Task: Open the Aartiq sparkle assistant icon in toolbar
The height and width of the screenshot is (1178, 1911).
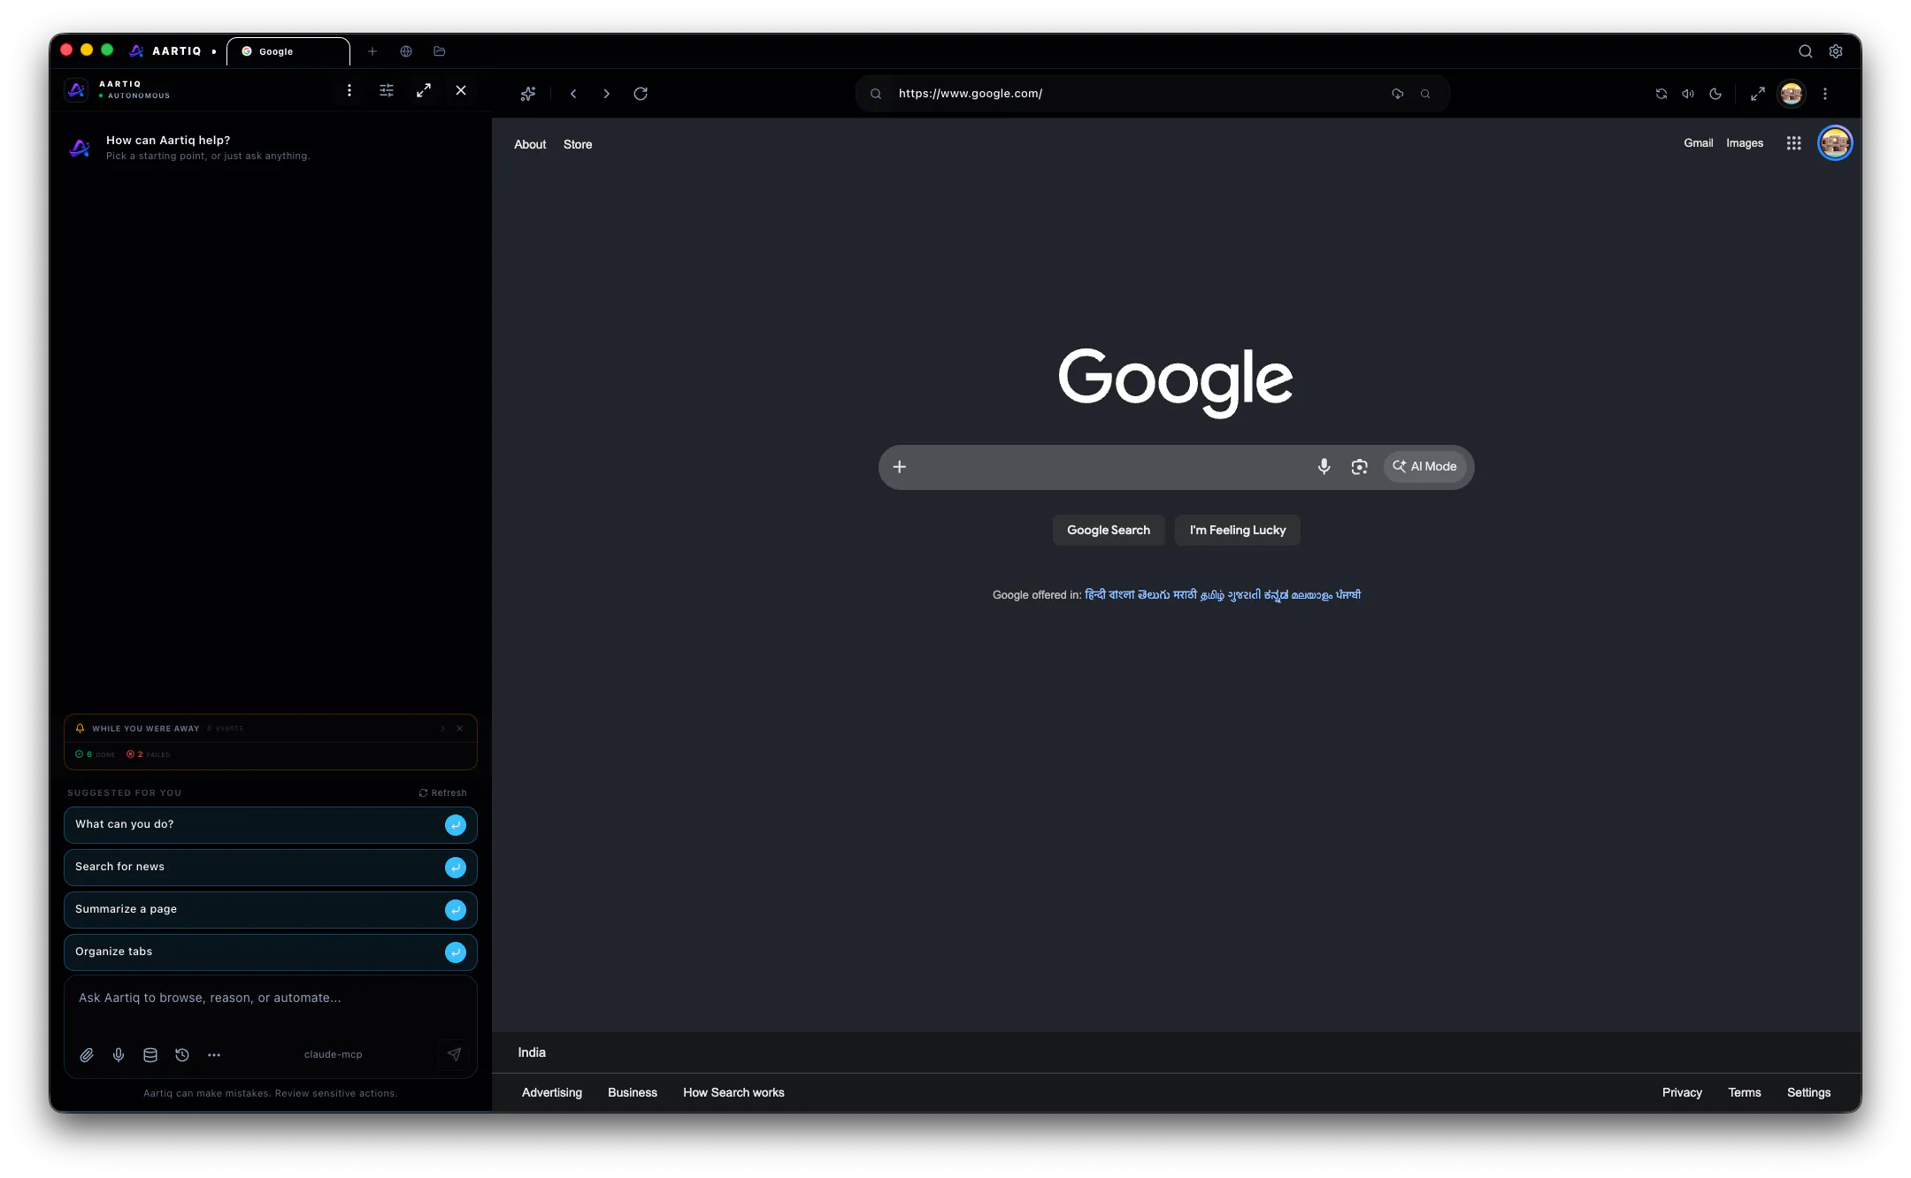Action: 528,94
